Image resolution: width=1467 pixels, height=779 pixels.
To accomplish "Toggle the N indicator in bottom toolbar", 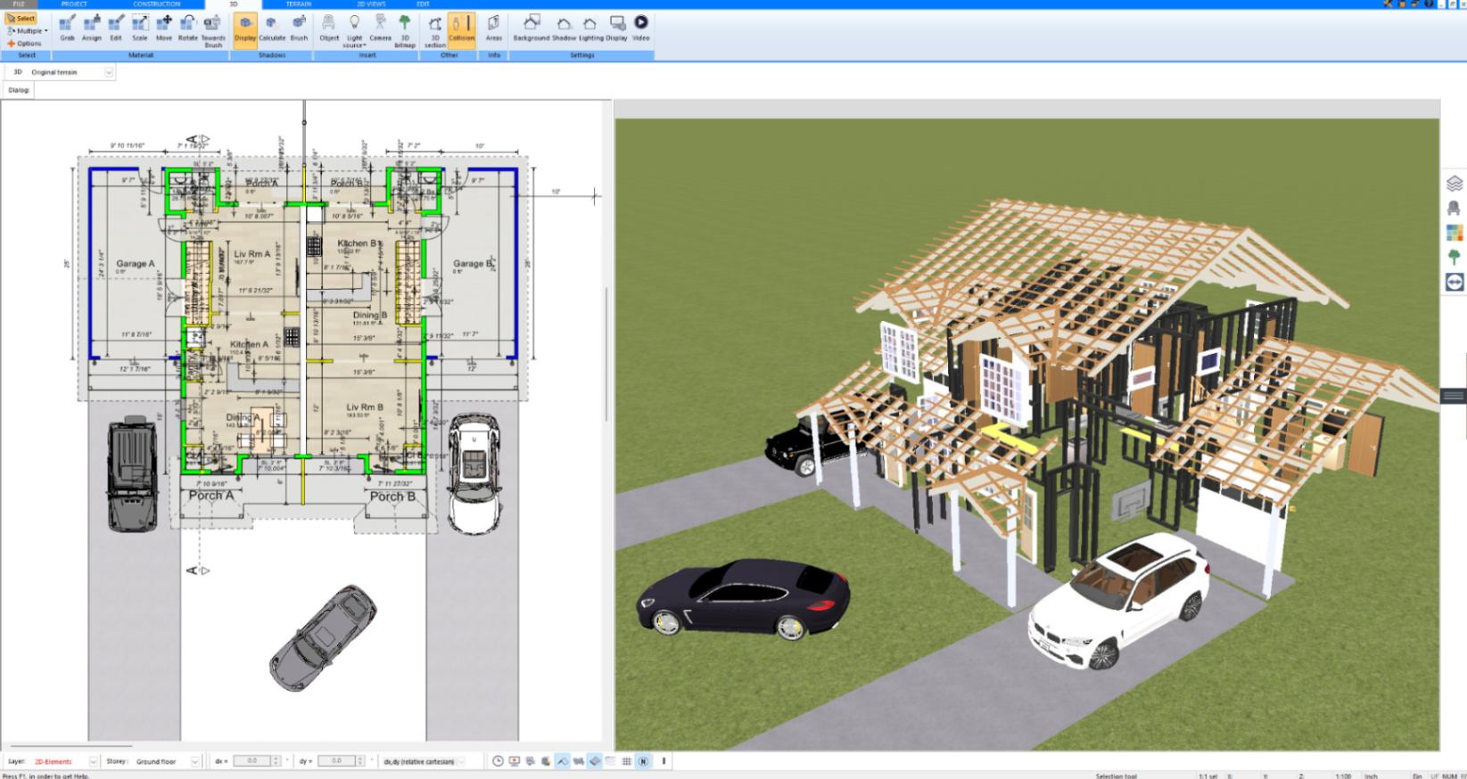I will pyautogui.click(x=643, y=761).
